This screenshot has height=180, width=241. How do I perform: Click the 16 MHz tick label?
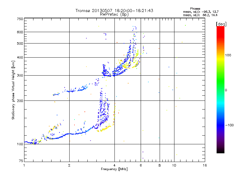point(205,165)
